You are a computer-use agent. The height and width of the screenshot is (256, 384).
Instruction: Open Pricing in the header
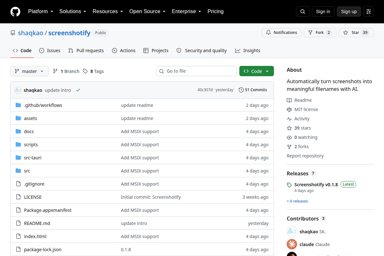(215, 12)
